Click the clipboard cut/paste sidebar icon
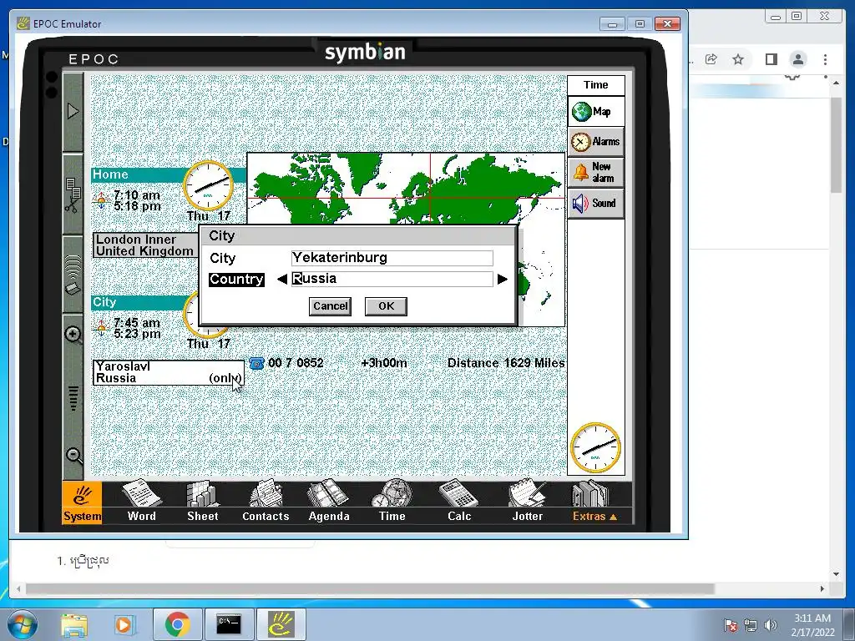 click(x=73, y=195)
